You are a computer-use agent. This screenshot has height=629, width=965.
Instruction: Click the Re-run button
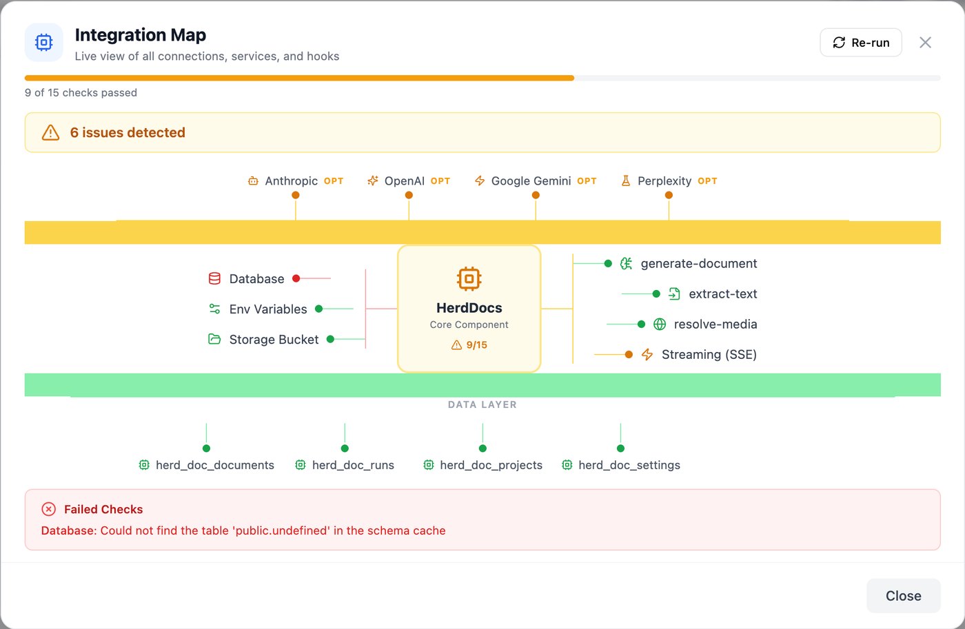click(861, 43)
